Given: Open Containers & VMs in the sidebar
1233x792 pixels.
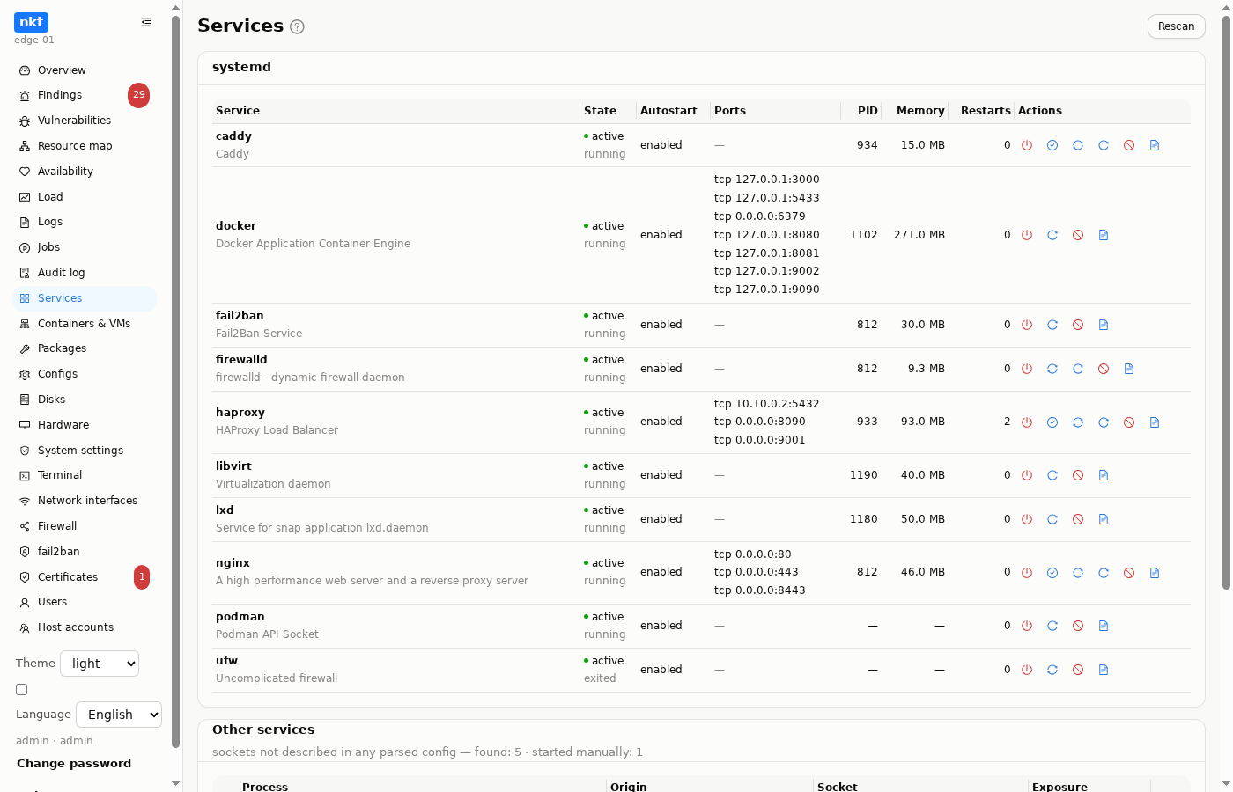Looking at the screenshot, I should (85, 324).
